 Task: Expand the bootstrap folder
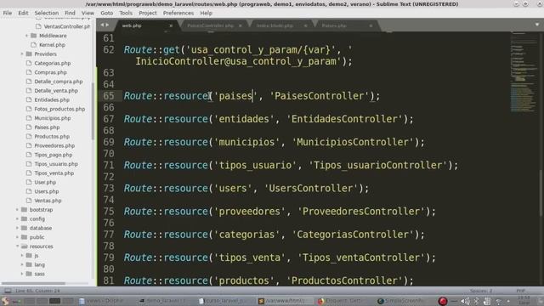(x=17, y=210)
